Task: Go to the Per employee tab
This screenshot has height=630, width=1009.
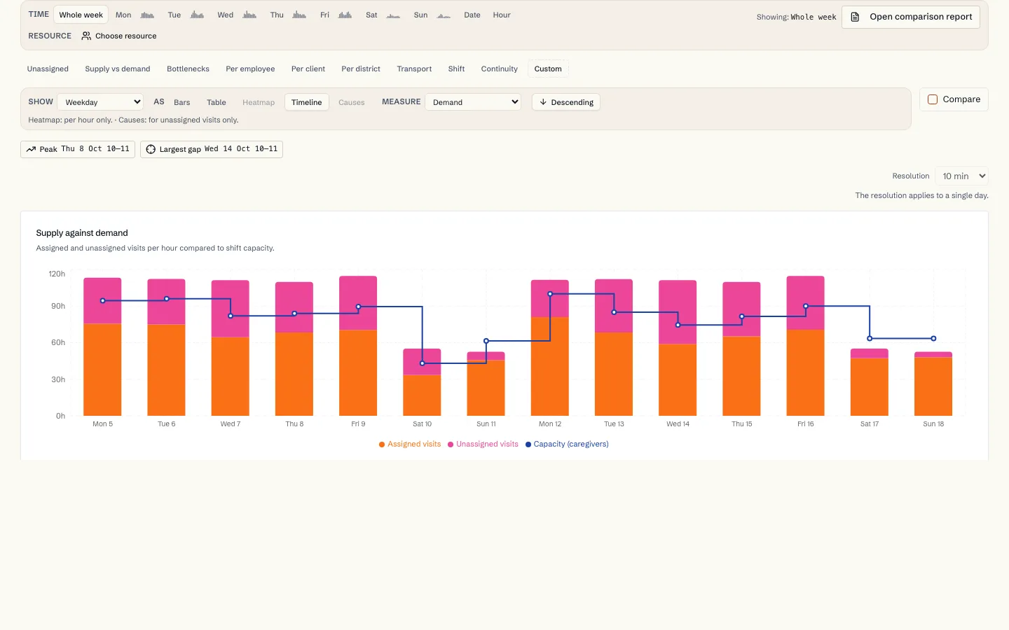Action: (x=250, y=69)
